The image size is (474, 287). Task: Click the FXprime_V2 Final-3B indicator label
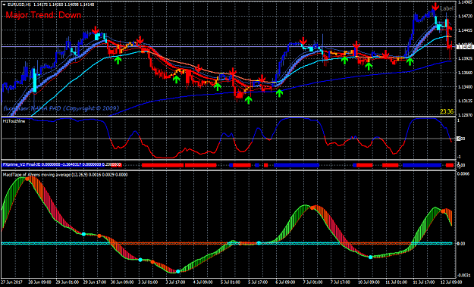(21, 165)
